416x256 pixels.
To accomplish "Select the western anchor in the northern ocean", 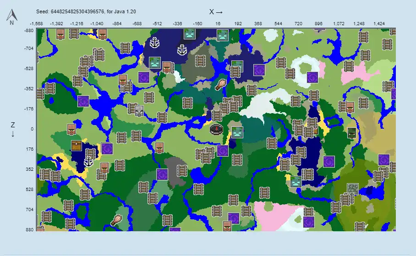I will coord(154,43).
